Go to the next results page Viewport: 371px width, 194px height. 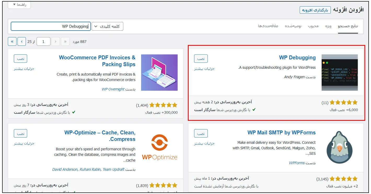coord(22,42)
